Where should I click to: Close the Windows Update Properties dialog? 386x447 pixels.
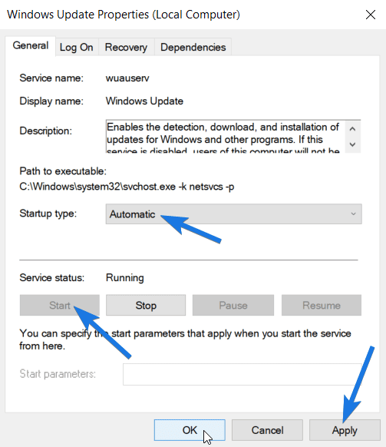(371, 15)
